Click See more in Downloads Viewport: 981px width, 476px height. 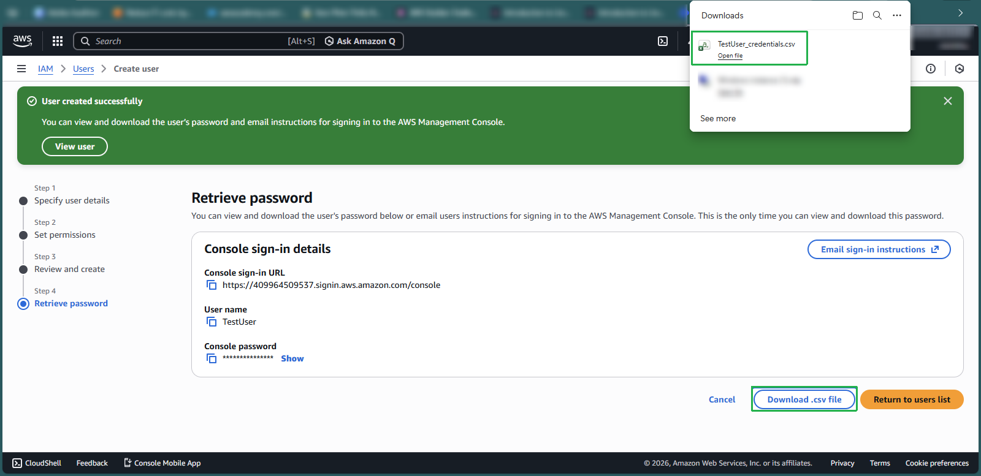718,118
